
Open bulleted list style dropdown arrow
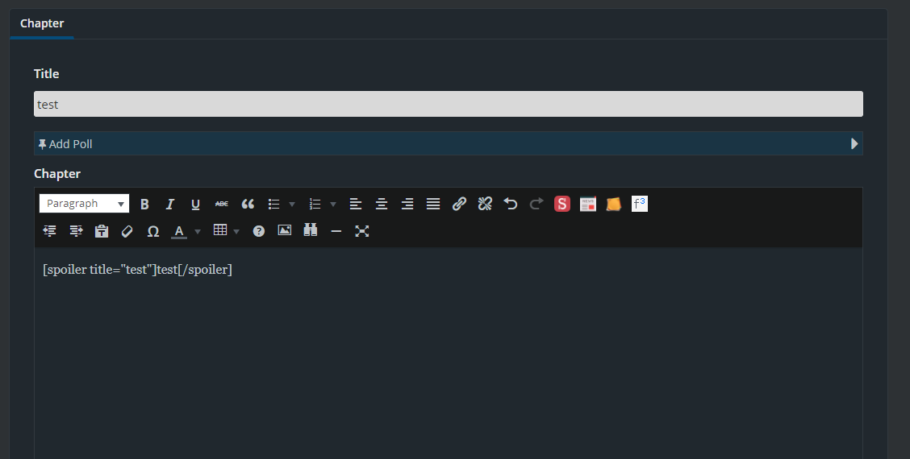pos(292,205)
